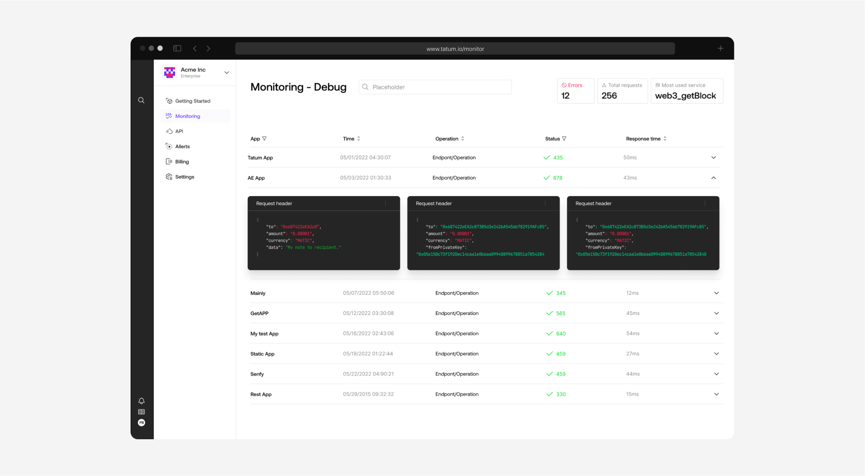Open a new tab with plus icon
The width and height of the screenshot is (865, 476).
720,49
